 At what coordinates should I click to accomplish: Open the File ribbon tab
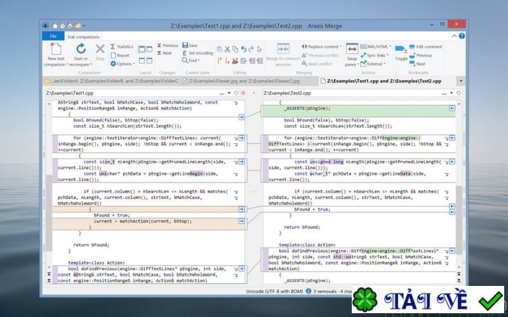click(53, 36)
